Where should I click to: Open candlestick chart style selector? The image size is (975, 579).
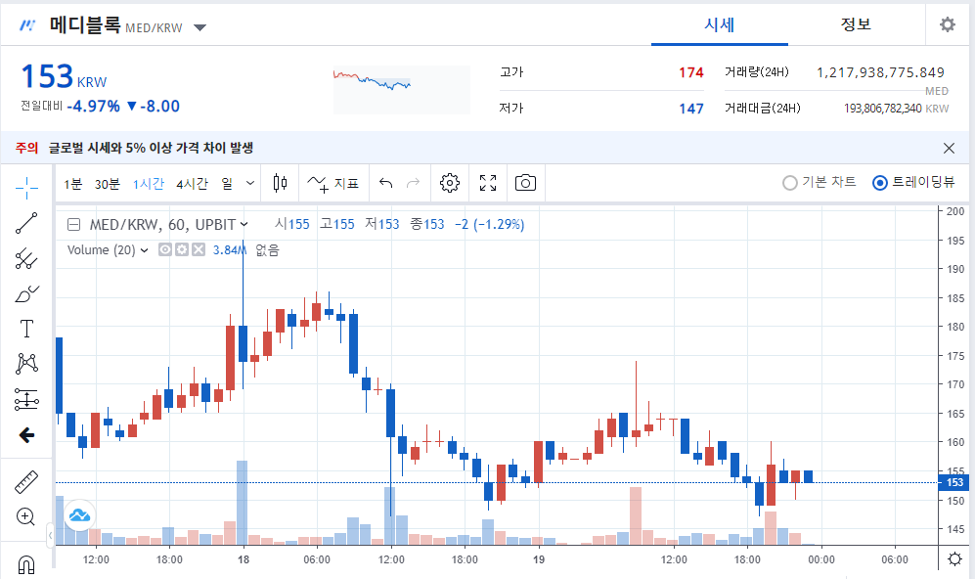click(x=280, y=183)
